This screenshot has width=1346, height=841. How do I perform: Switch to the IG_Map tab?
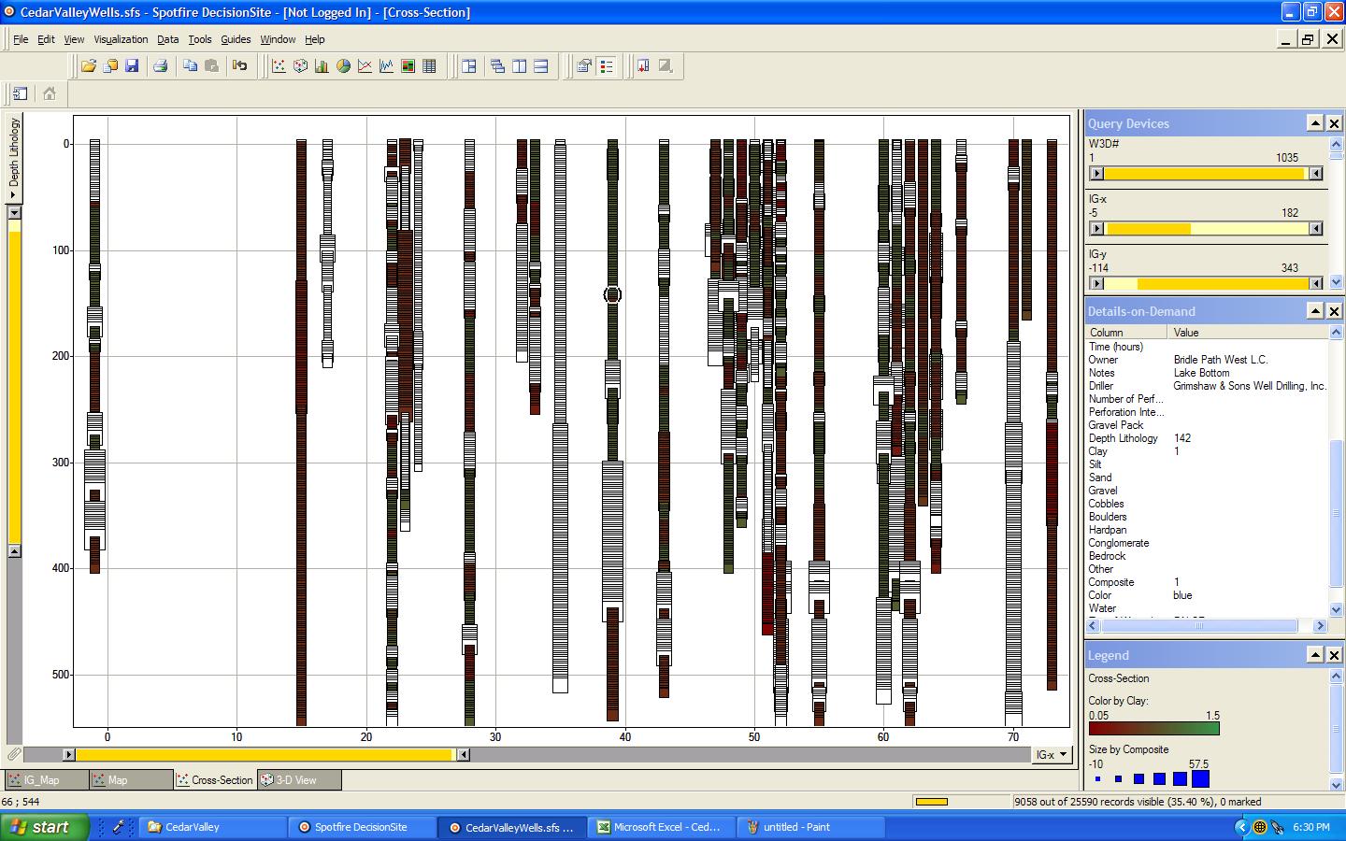tap(42, 780)
